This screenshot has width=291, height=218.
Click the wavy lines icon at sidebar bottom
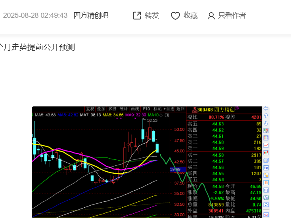(x=266, y=215)
